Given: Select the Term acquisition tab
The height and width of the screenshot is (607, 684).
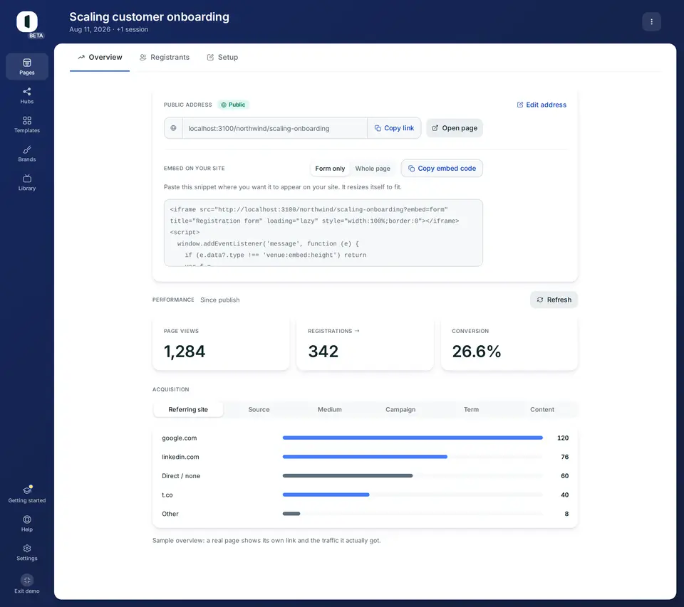Looking at the screenshot, I should (x=471, y=410).
